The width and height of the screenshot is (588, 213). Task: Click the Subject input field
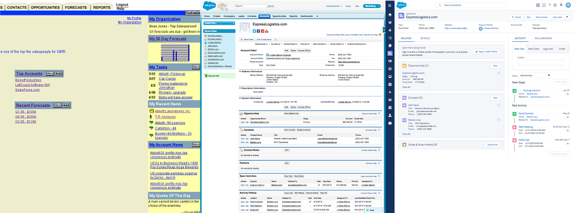point(541,62)
